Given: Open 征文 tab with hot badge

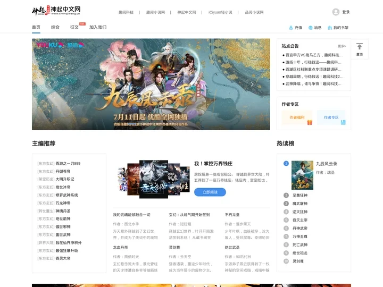Looking at the screenshot, I should [x=74, y=27].
